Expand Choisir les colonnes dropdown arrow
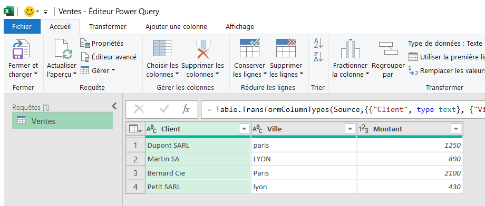This screenshot has width=485, height=206. pos(177,74)
